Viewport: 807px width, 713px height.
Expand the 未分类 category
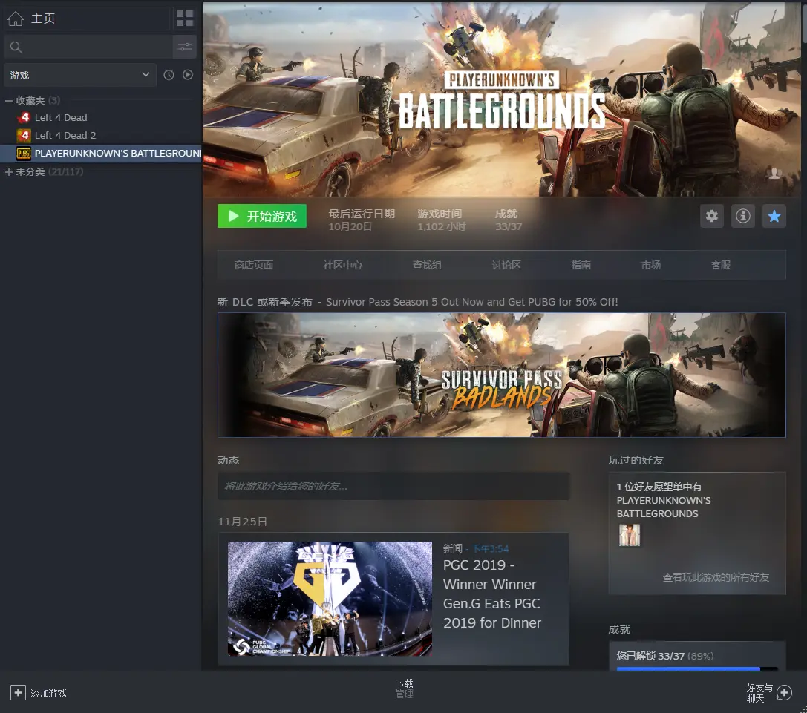coord(9,171)
